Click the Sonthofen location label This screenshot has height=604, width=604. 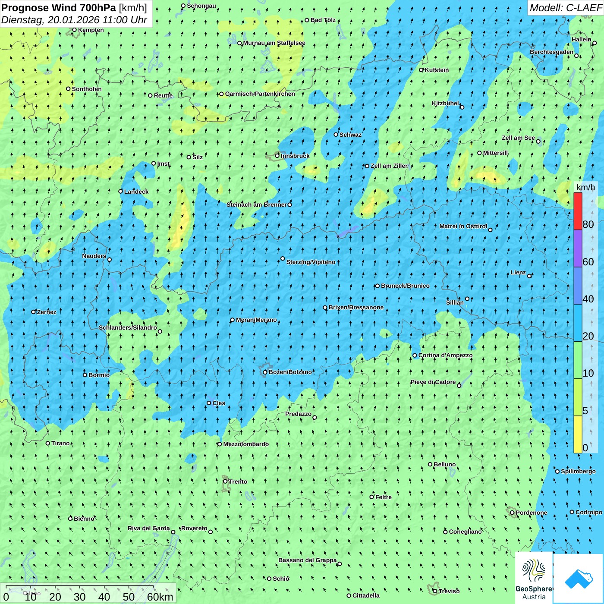click(87, 89)
